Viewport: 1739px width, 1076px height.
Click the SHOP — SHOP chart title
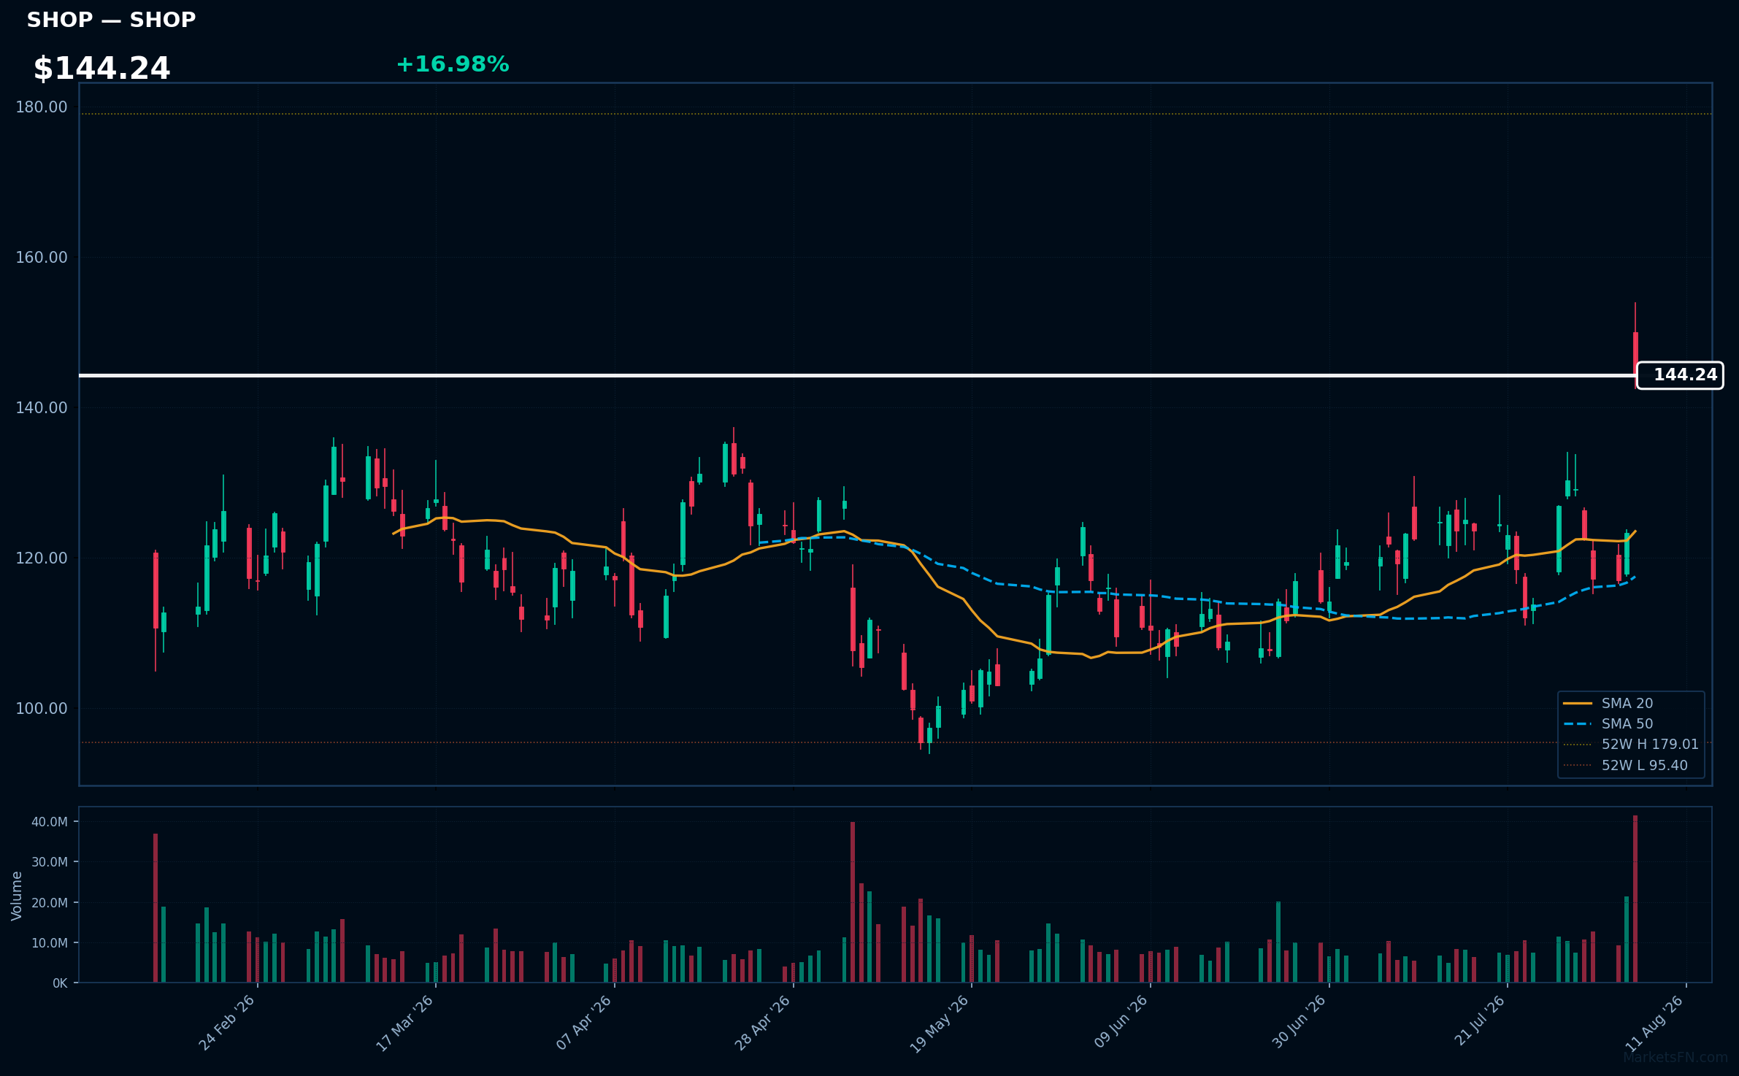(x=111, y=20)
